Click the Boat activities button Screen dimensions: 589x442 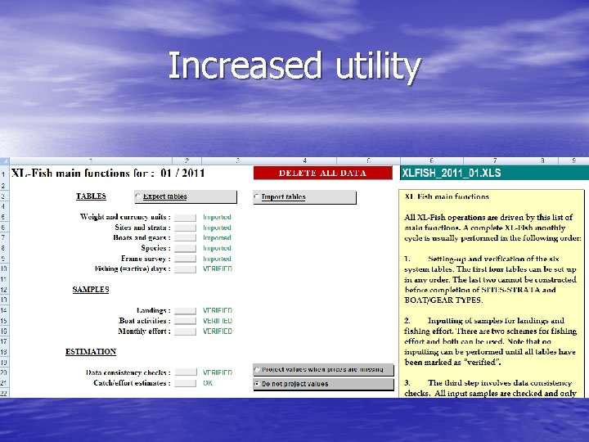[185, 321]
